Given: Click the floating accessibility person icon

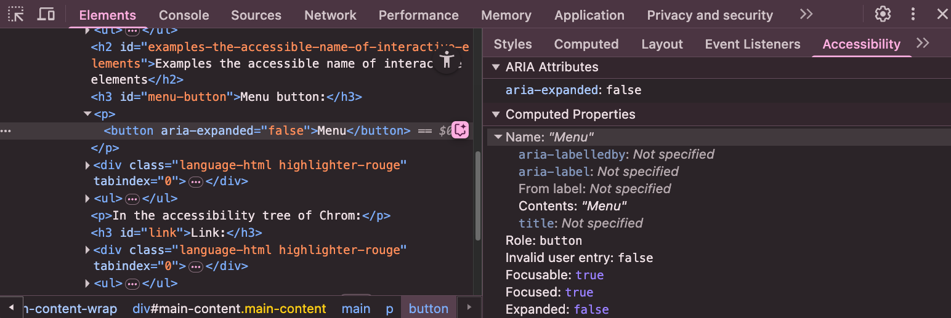Looking at the screenshot, I should click(447, 60).
